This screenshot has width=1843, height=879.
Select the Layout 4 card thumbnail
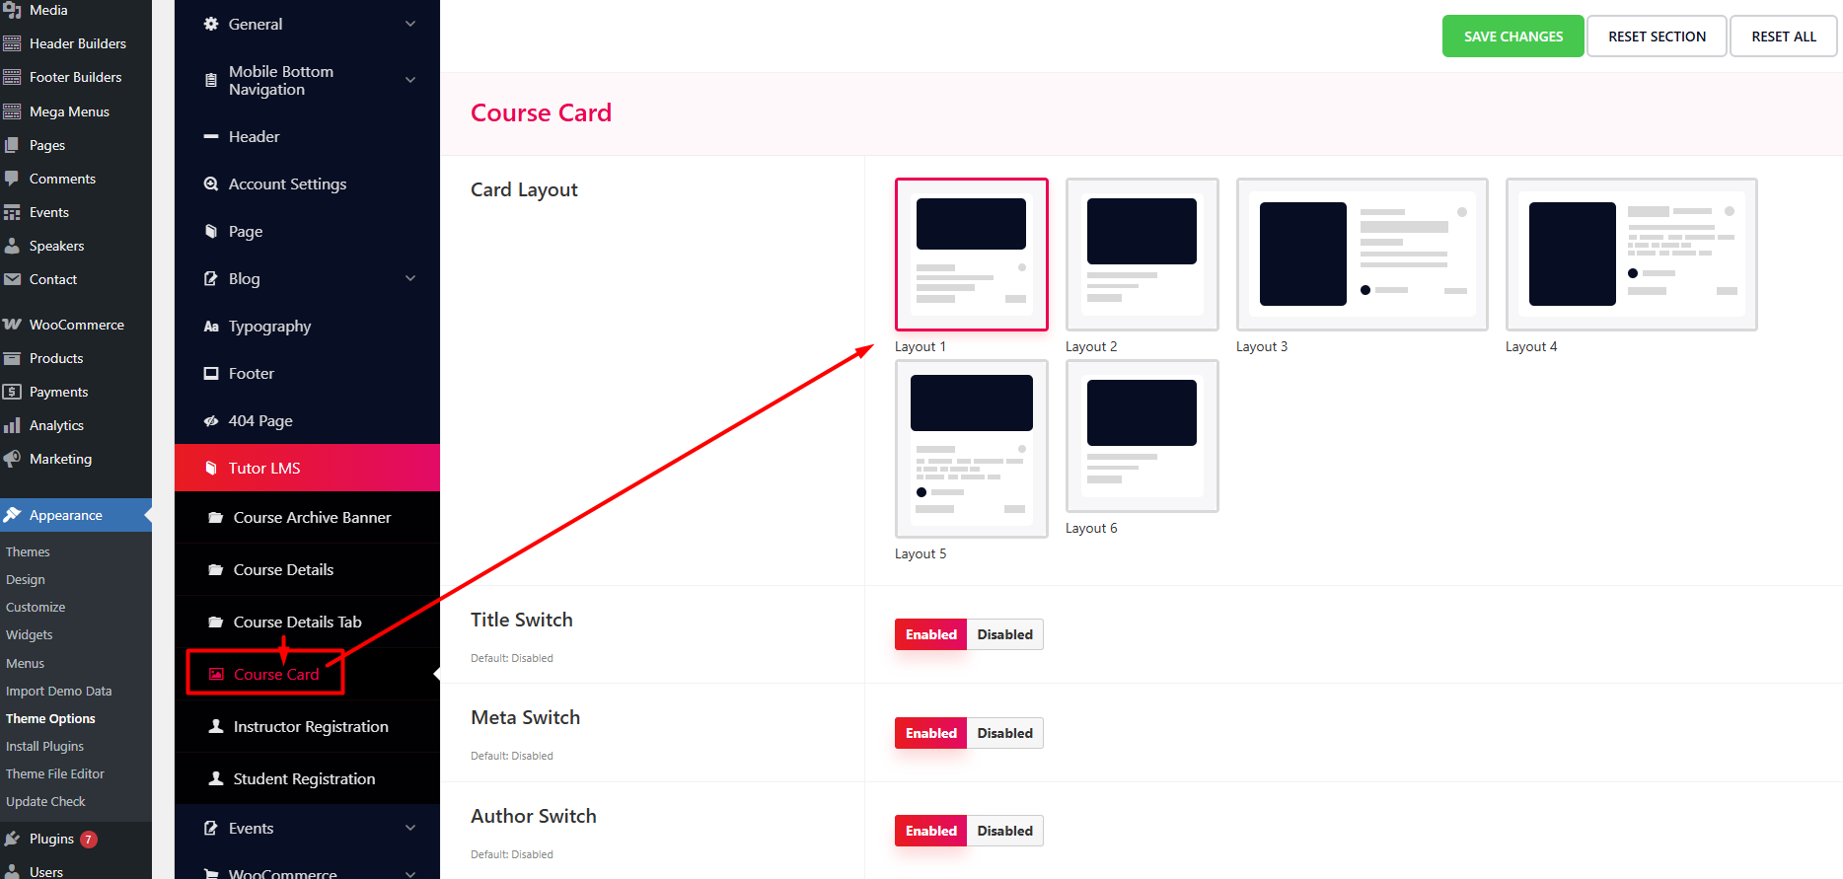click(x=1631, y=255)
